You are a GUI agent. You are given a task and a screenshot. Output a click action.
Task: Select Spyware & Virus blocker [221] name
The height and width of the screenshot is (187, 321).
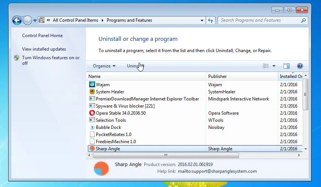pos(125,106)
